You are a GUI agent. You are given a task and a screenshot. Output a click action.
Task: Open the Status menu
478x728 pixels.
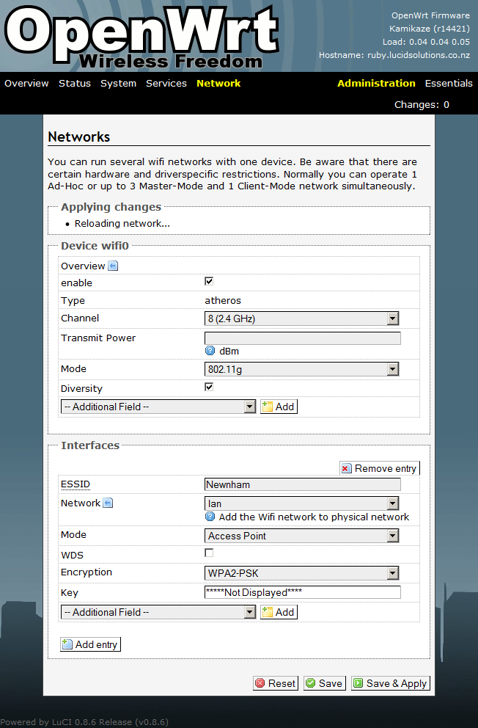pyautogui.click(x=75, y=84)
